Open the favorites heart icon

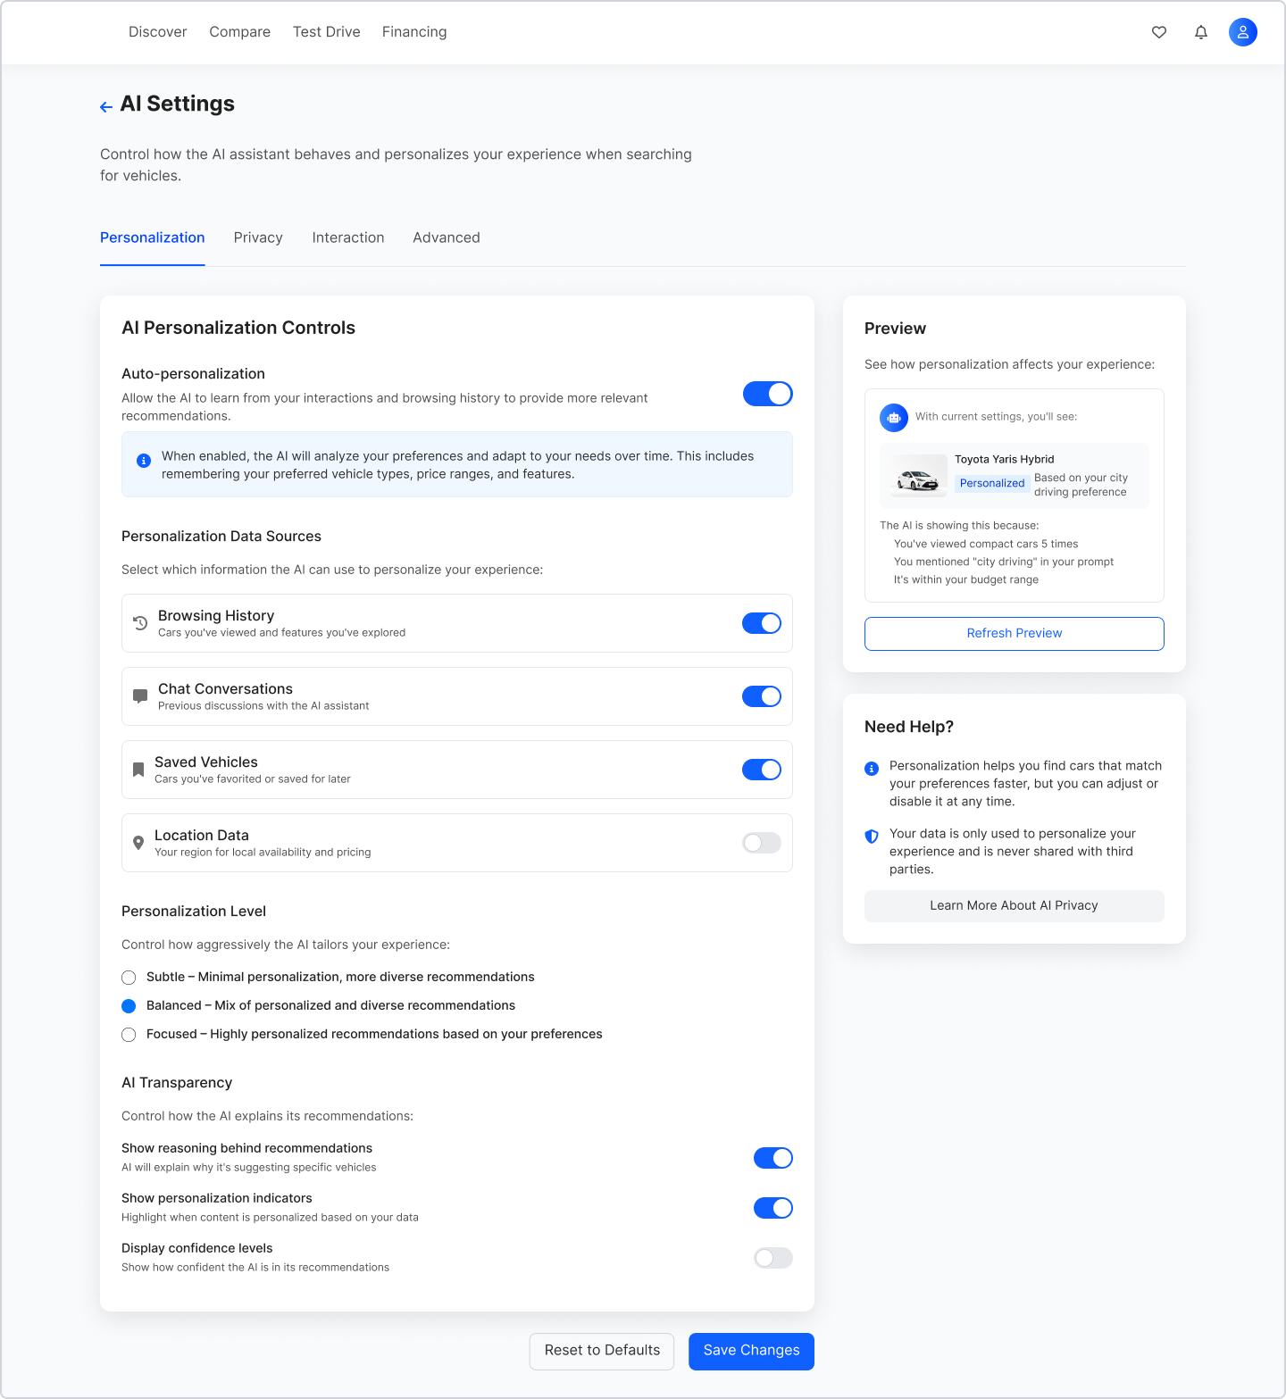[x=1159, y=32]
